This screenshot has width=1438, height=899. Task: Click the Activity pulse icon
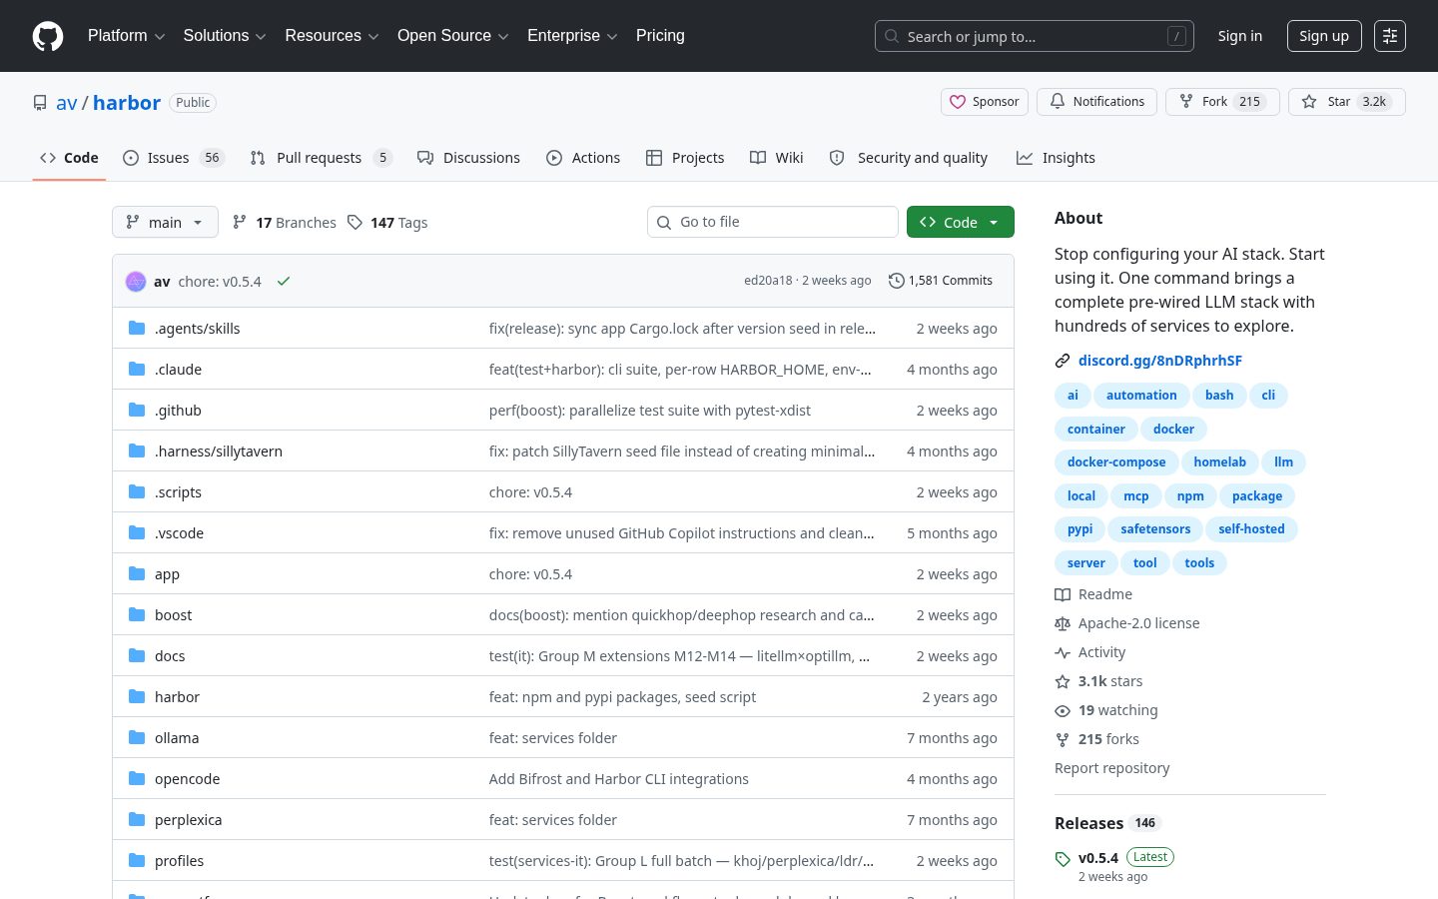1063,652
